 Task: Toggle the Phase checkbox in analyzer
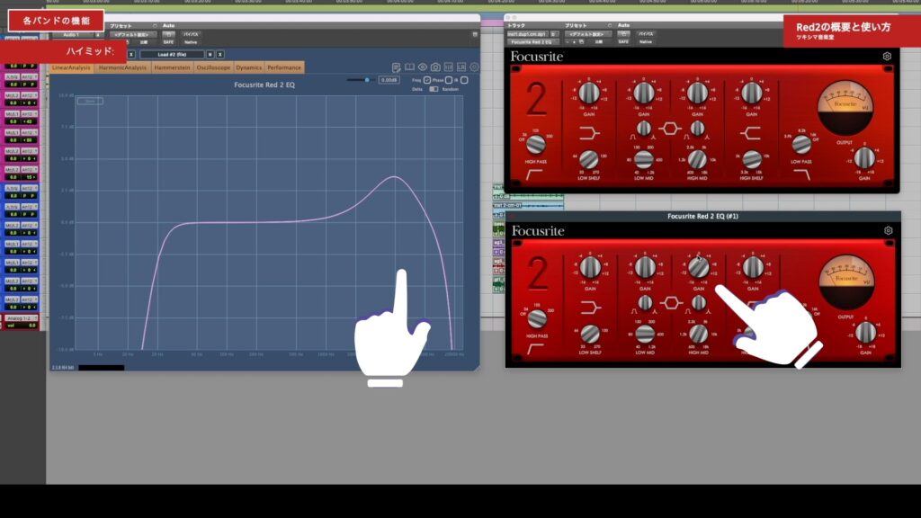pyautogui.click(x=449, y=80)
